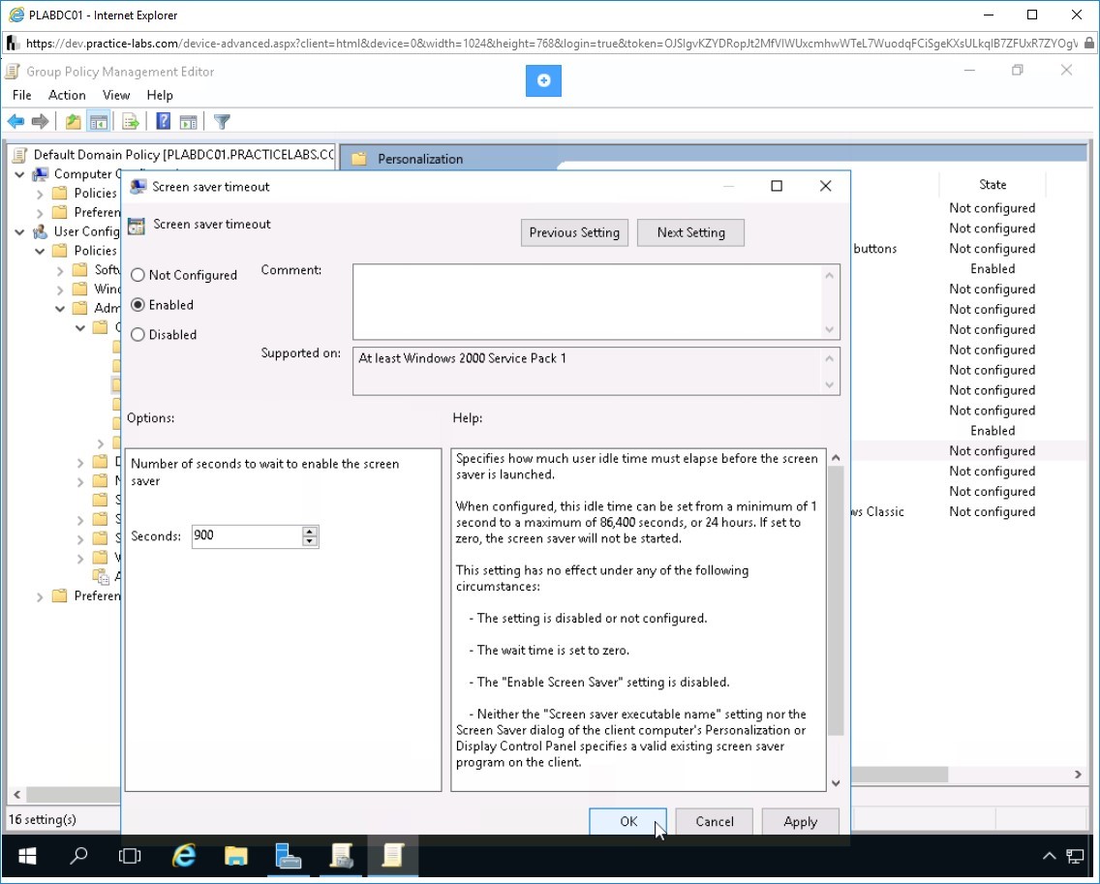Click the policy setting icon beside Screen saver timeout

tap(137, 226)
